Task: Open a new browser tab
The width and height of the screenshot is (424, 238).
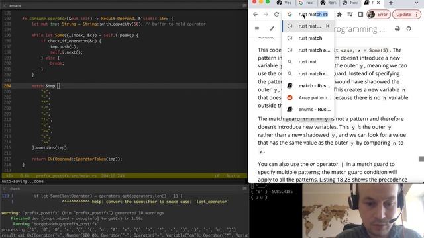Action: [391, 3]
